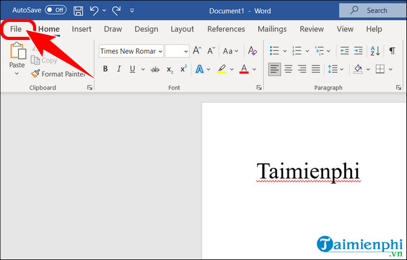This screenshot has height=260, width=407.
Task: Click the Redo arrow icon
Action: coord(116,10)
